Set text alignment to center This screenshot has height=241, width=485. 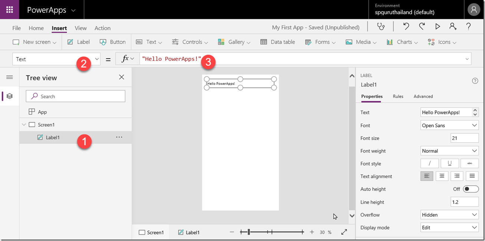[x=442, y=176]
